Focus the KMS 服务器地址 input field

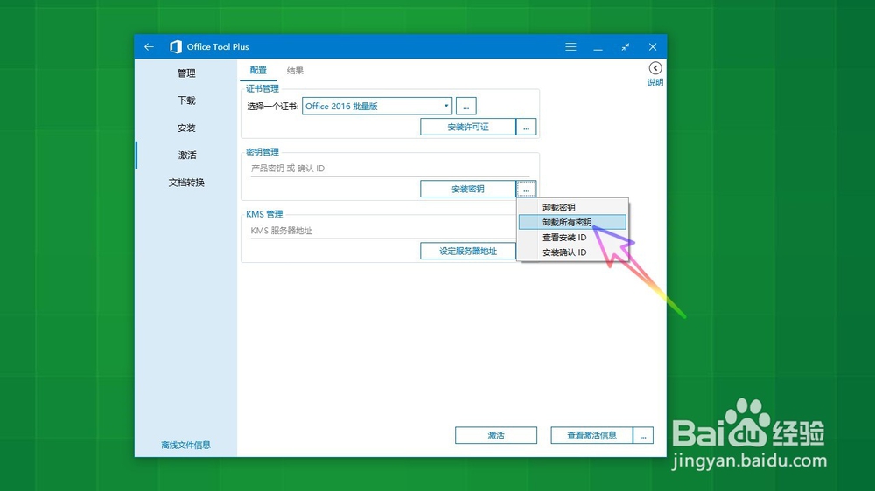[x=383, y=231]
